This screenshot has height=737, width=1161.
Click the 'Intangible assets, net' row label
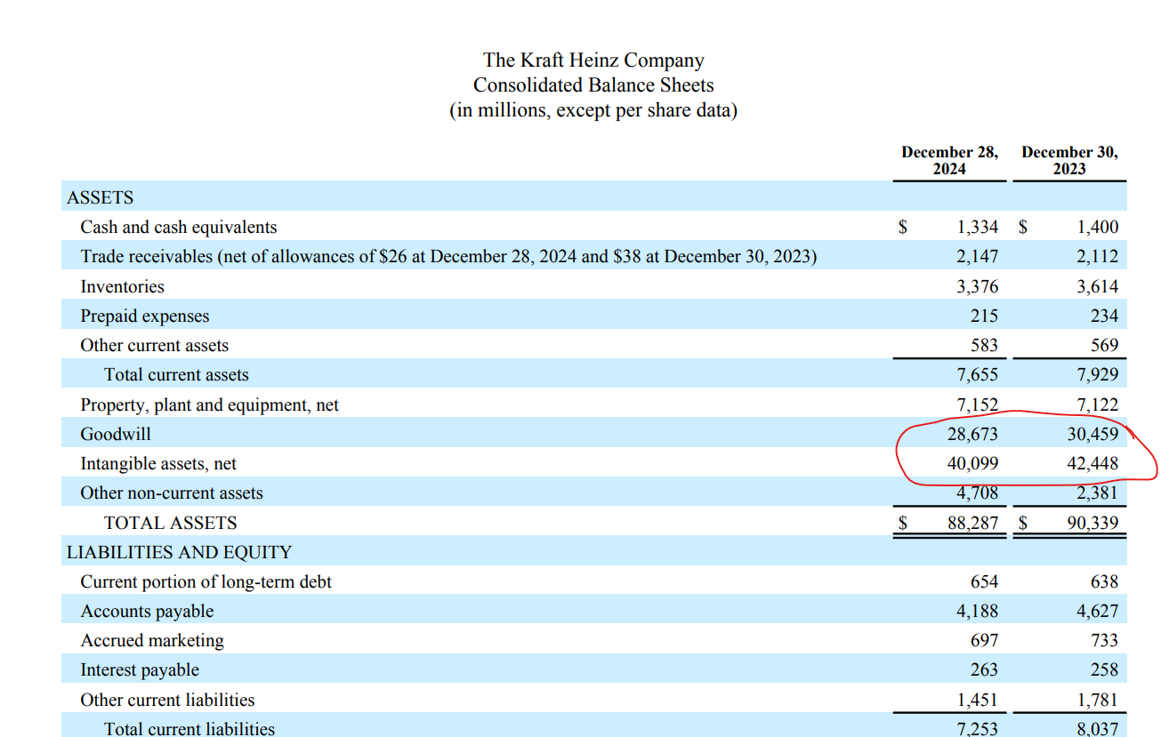[158, 463]
